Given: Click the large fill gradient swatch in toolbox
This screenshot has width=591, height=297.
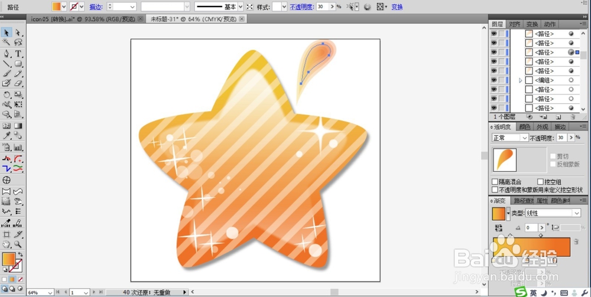Looking at the screenshot, I should [9, 259].
